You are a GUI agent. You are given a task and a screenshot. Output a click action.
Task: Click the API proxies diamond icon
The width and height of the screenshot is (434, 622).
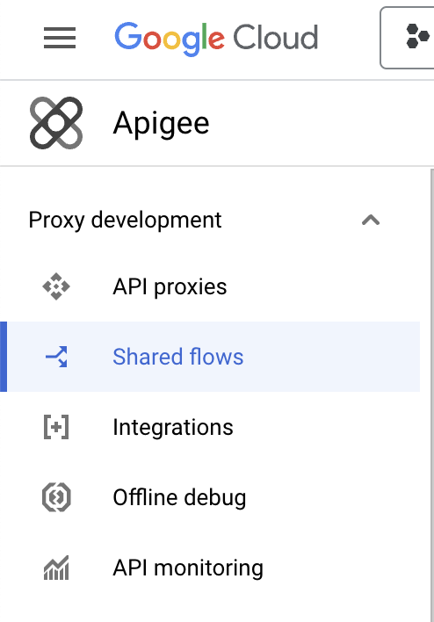pos(56,286)
